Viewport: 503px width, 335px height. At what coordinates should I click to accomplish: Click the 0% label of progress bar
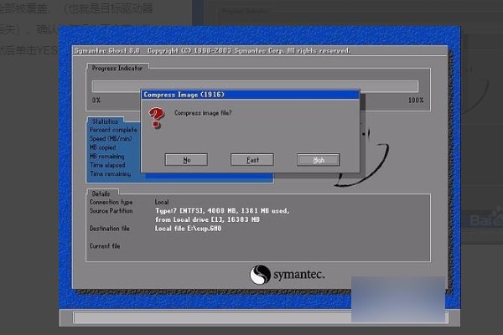click(x=96, y=100)
